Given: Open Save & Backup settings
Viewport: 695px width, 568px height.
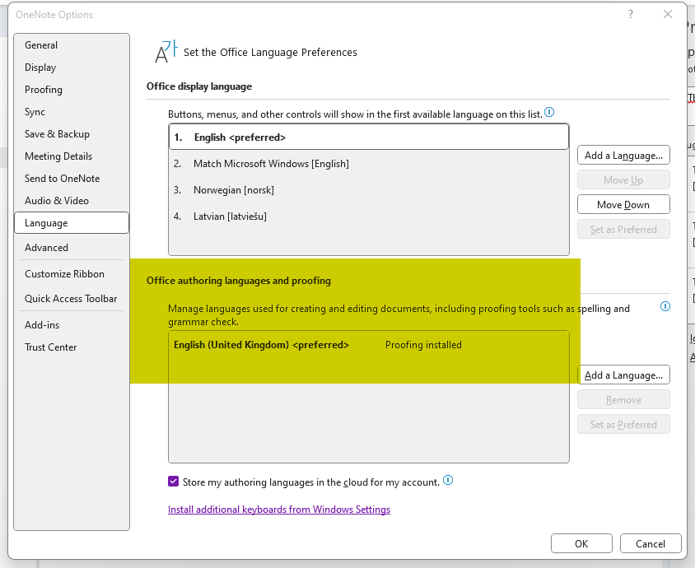Looking at the screenshot, I should [x=72, y=134].
